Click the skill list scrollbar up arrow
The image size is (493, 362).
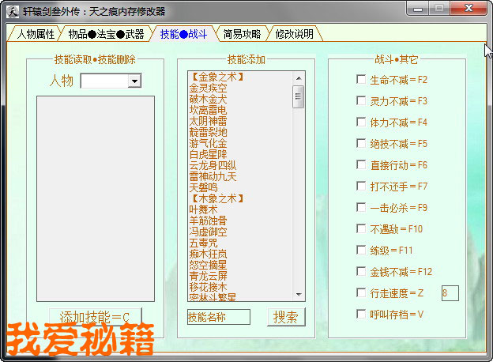coord(299,77)
